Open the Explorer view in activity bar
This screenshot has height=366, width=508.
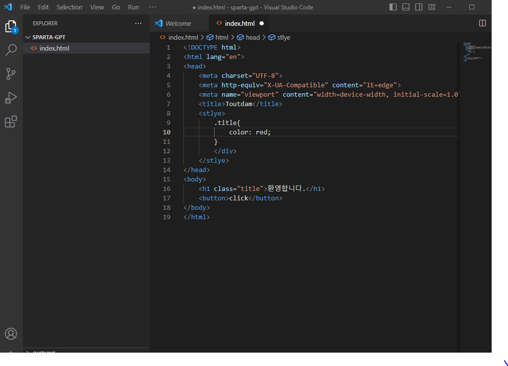pyautogui.click(x=11, y=27)
